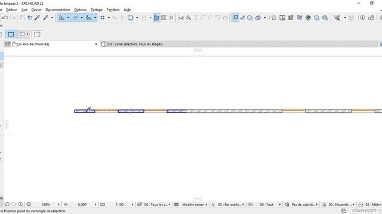Viewport: 382px width, 214px height.
Task: Open the Partage menu
Action: click(x=97, y=10)
